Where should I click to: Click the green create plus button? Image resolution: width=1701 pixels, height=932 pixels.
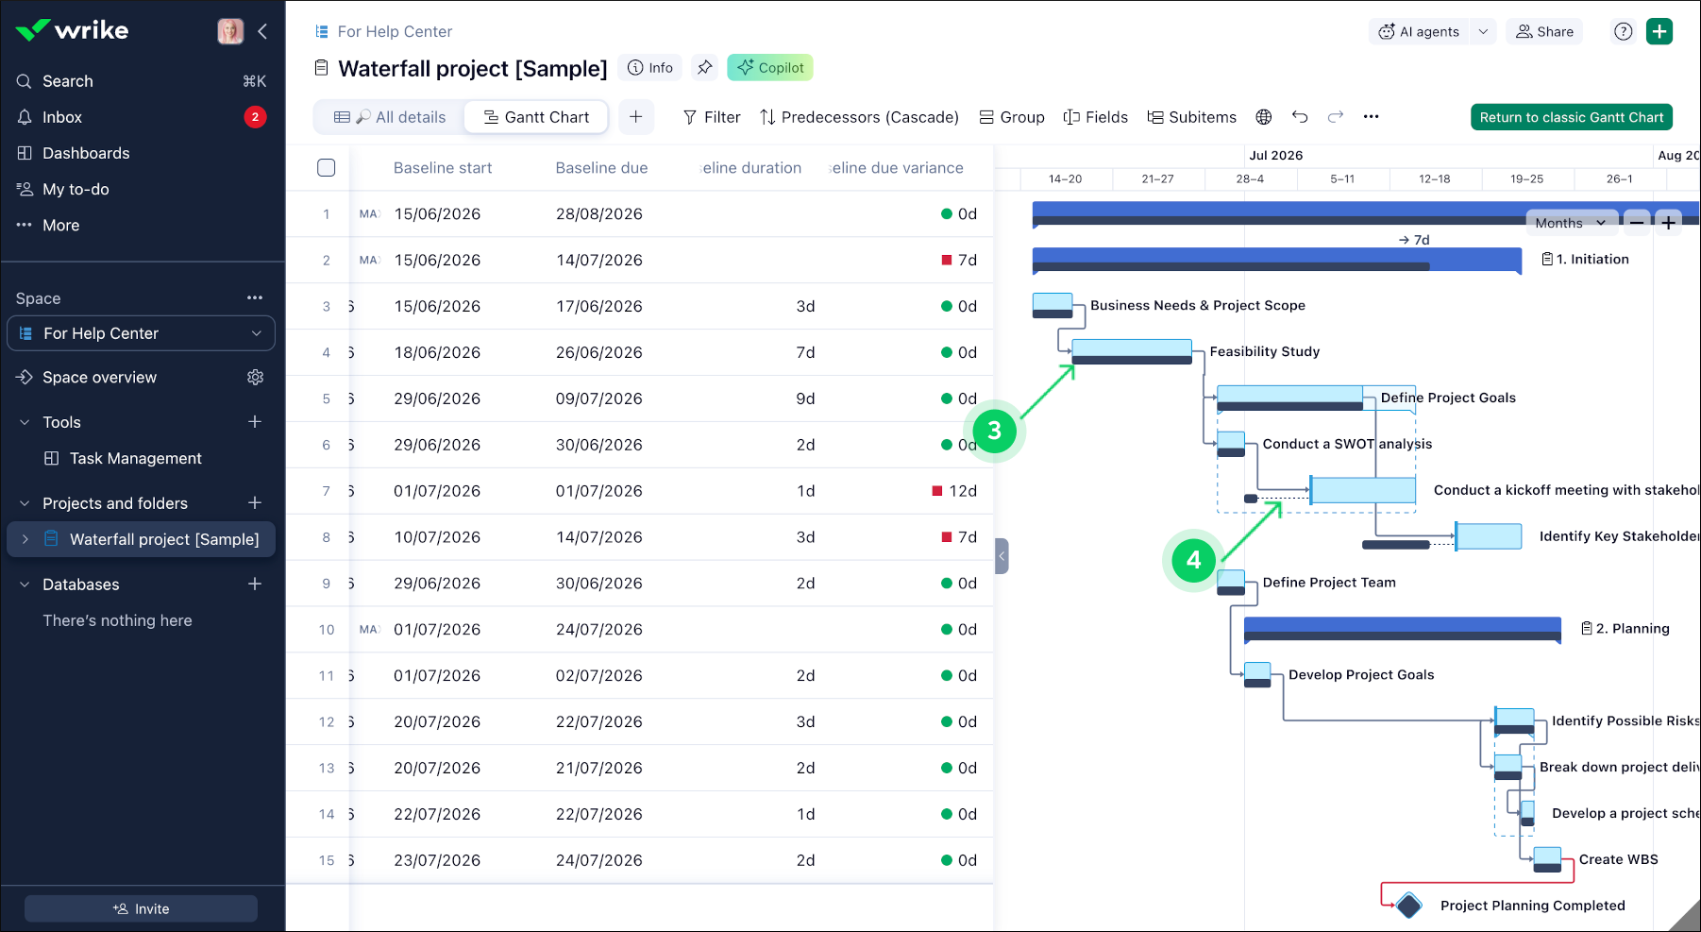(x=1659, y=31)
